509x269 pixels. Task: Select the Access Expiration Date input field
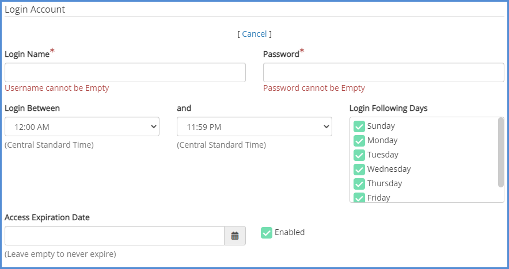114,236
